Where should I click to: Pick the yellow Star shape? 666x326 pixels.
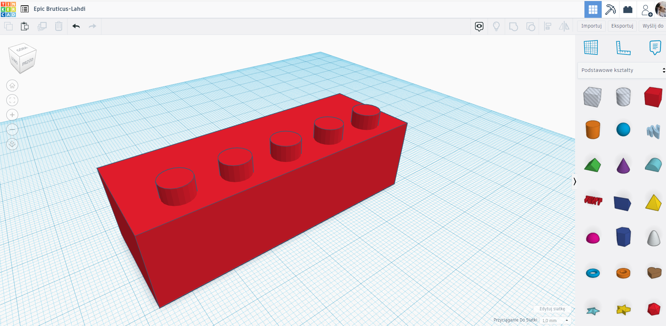[x=623, y=309]
